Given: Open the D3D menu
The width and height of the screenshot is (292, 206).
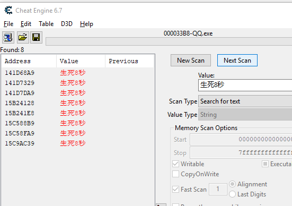Looking at the screenshot, I should coord(67,24).
